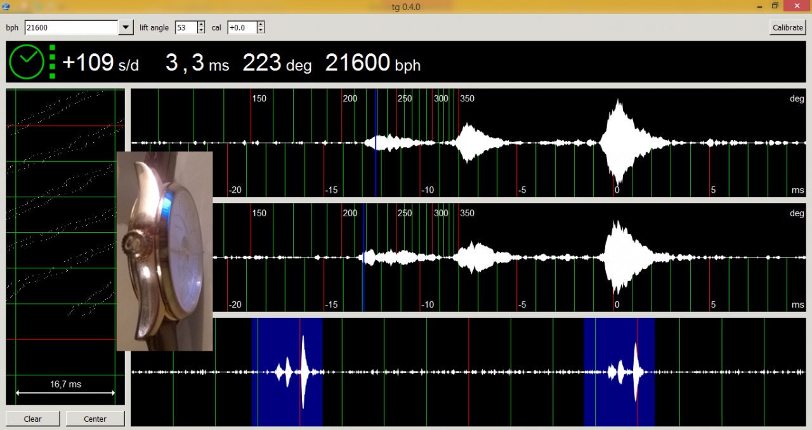Screen dimensions: 812x430
Task: Click the green clock status icon
Action: 27,62
